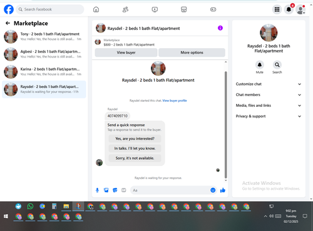This screenshot has height=231, width=313.
Task: Send a thumbs-up like
Action: tap(223, 190)
